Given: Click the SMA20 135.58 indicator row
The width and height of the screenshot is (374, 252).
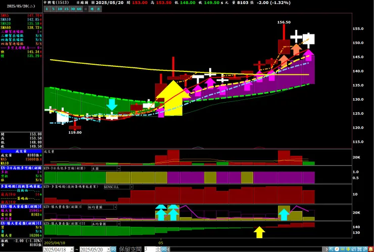Looking at the screenshot, I should pos(21,23).
